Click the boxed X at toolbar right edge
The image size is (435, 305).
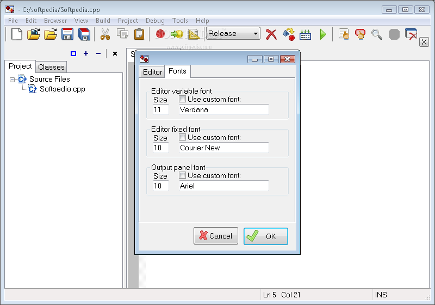(424, 42)
